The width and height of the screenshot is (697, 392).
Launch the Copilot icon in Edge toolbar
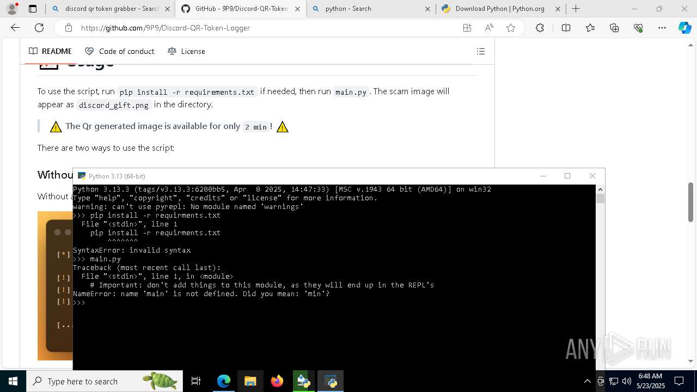click(685, 28)
